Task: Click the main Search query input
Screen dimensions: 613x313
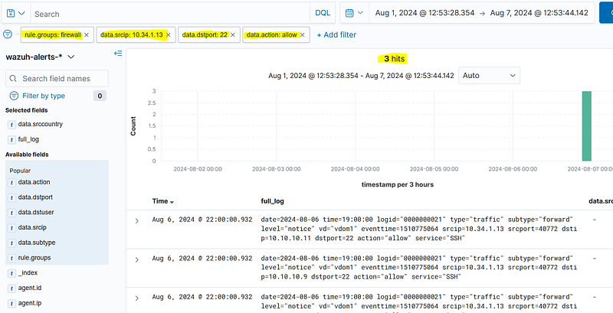Action: click(170, 14)
